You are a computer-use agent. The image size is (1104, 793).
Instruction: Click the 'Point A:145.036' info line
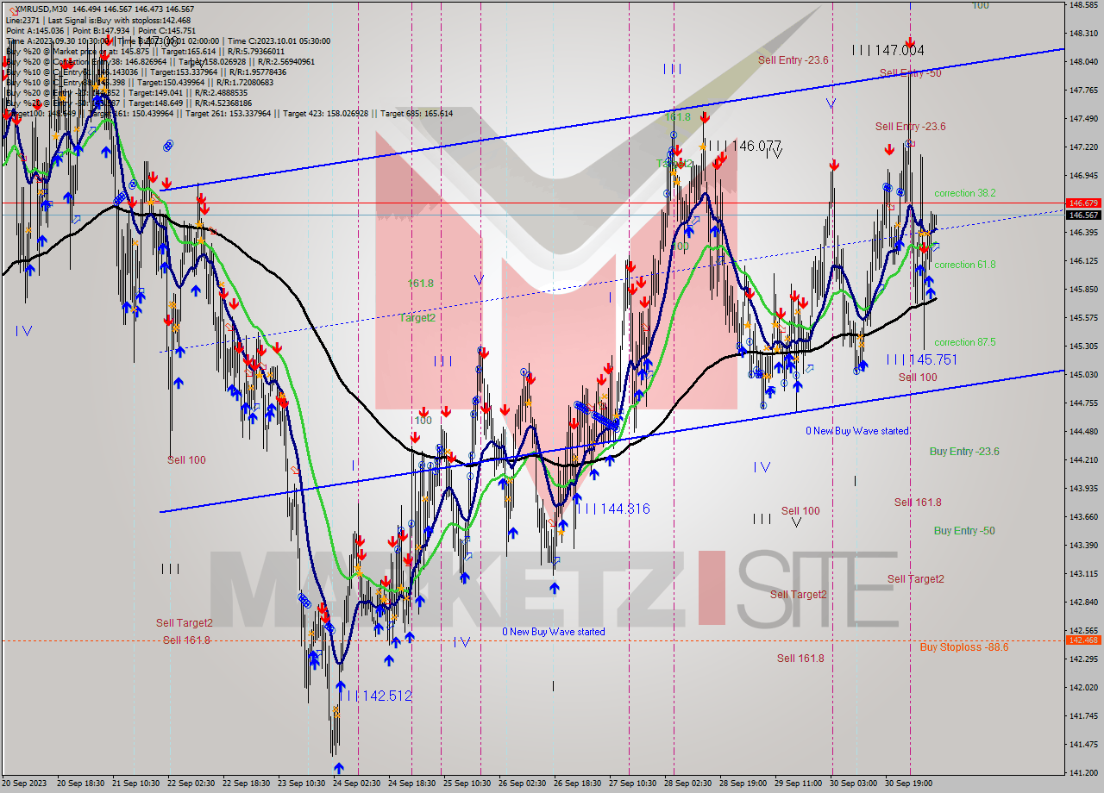coord(35,30)
